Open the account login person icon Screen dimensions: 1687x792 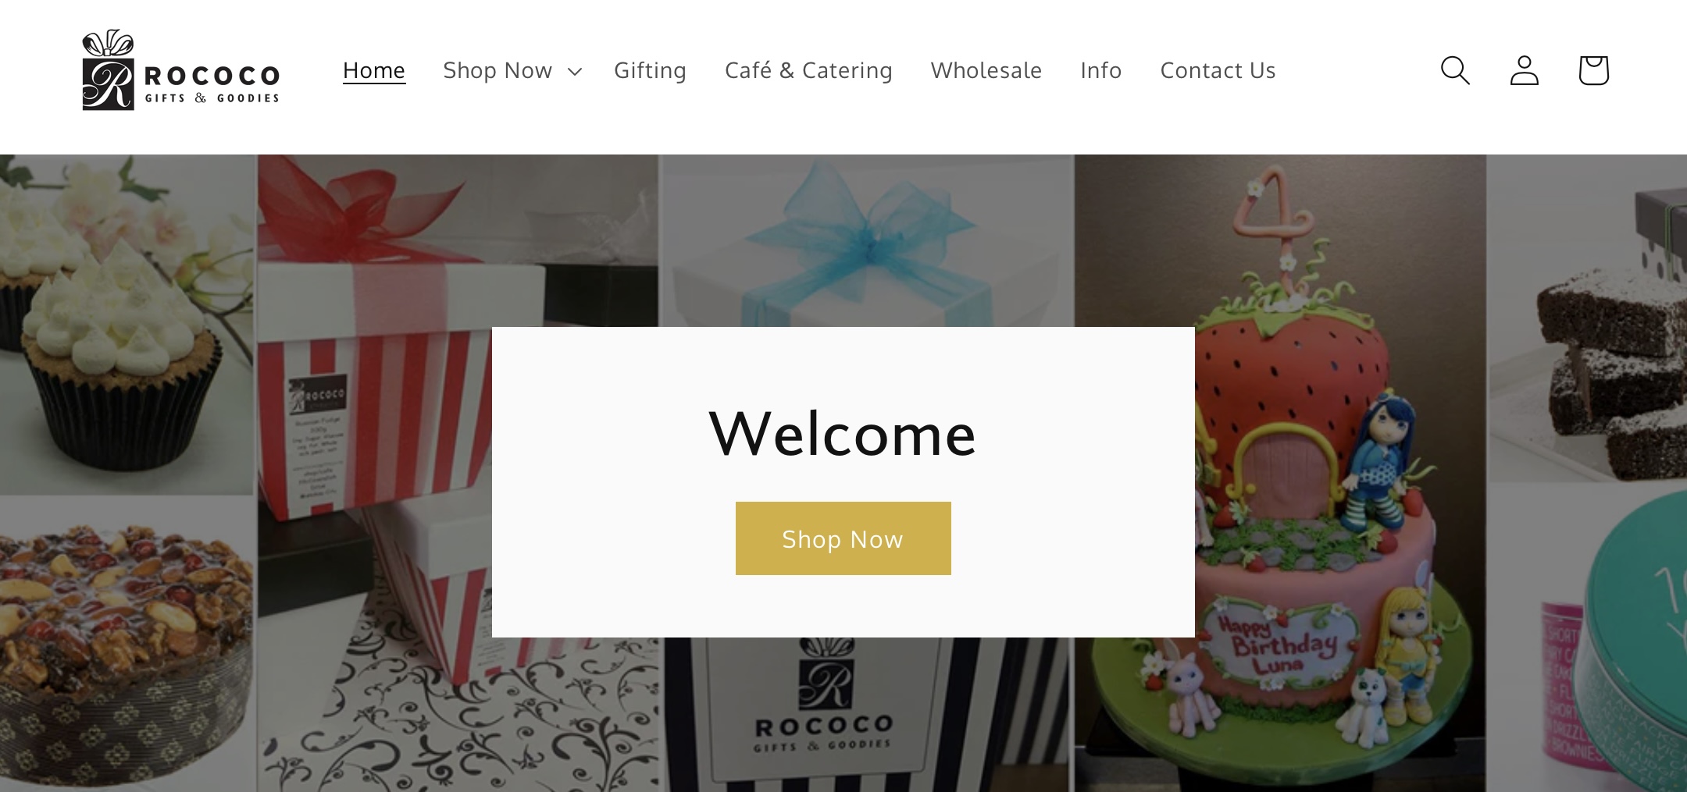click(x=1524, y=70)
